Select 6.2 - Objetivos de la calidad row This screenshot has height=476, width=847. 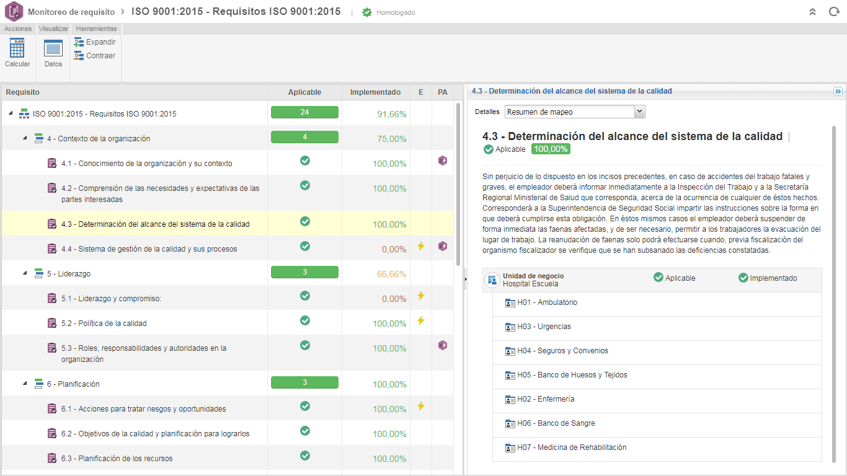point(228,433)
